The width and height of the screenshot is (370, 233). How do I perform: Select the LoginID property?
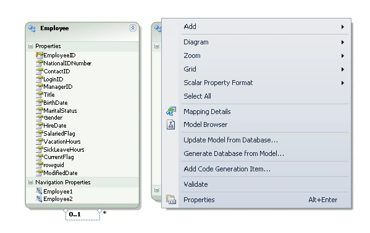(53, 80)
